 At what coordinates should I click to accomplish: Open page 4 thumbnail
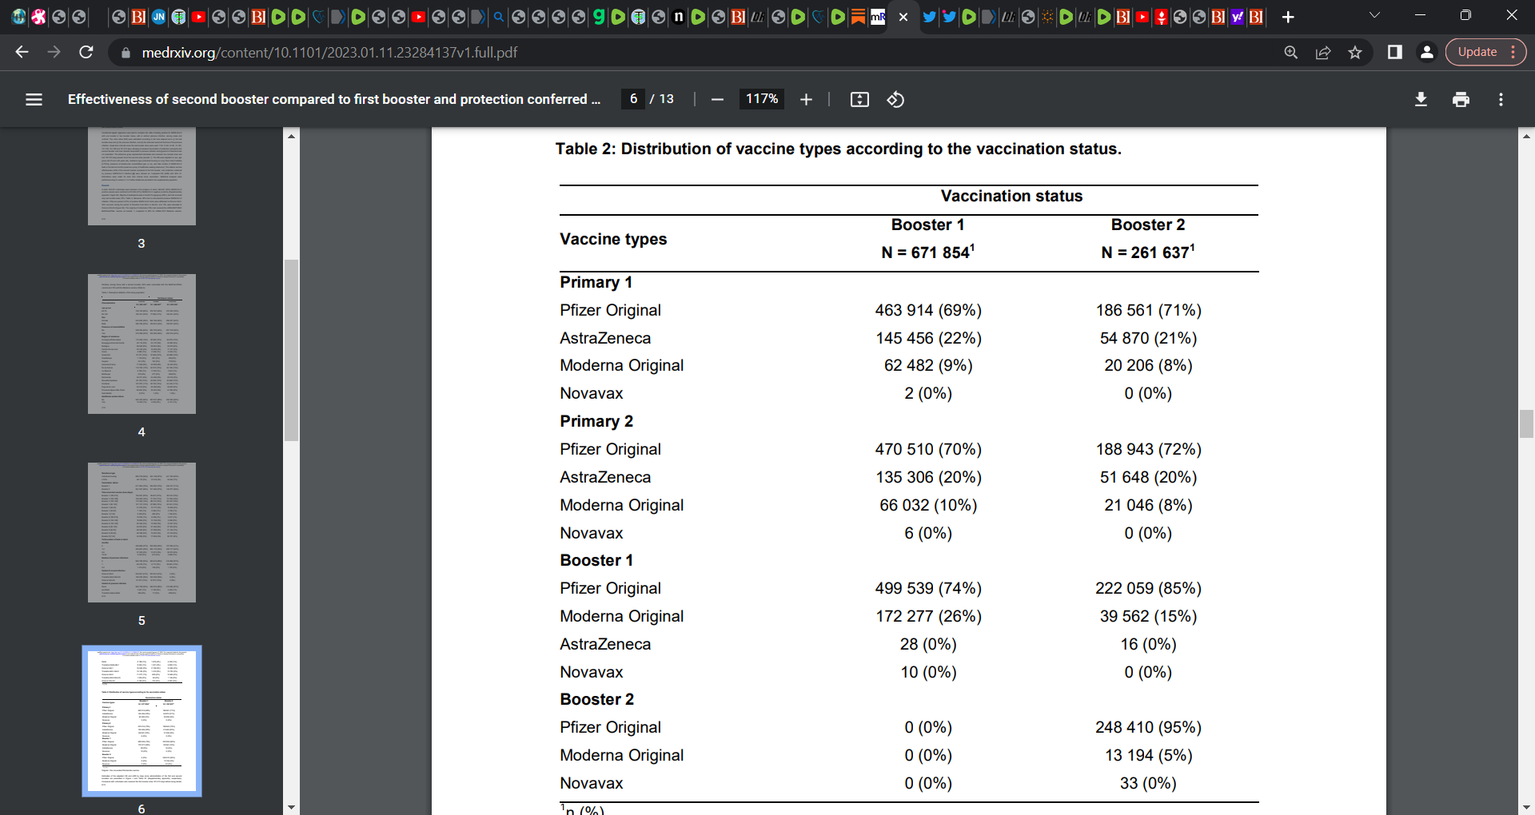pos(142,344)
